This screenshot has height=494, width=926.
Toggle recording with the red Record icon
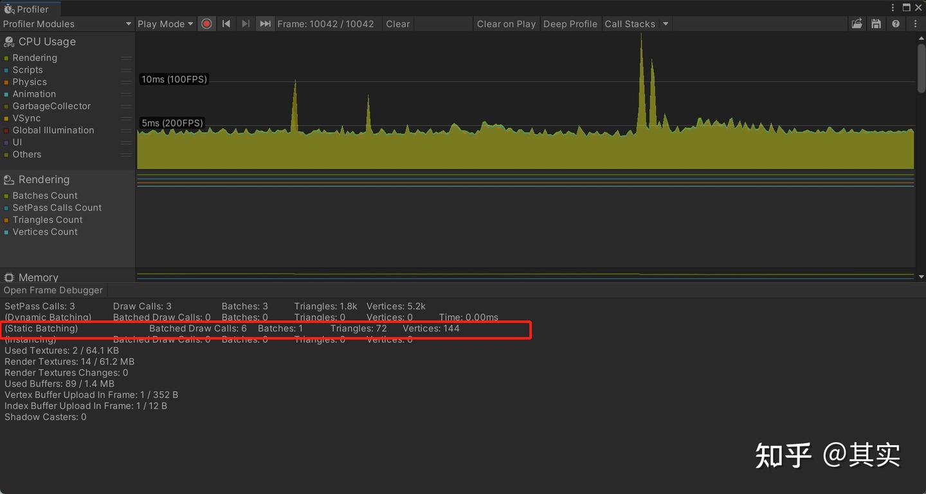point(206,23)
